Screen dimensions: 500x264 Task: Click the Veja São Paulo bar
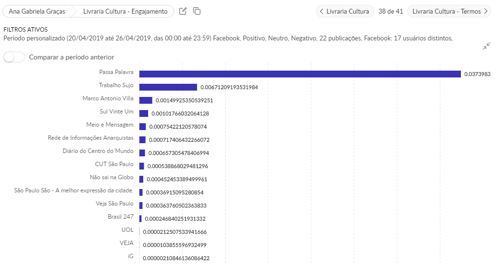click(141, 206)
